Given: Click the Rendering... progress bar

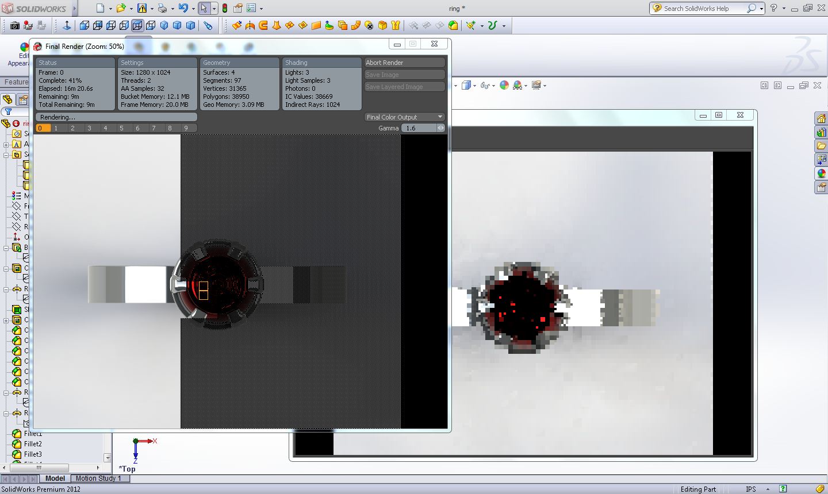Looking at the screenshot, I should coord(116,117).
